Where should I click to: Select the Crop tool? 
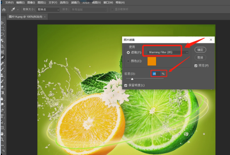pyautogui.click(x=2, y=46)
